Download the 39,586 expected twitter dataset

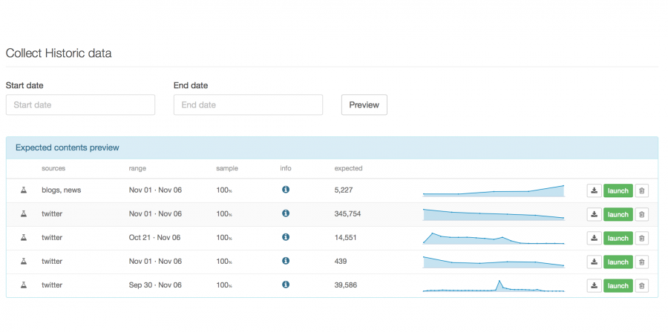(x=594, y=285)
